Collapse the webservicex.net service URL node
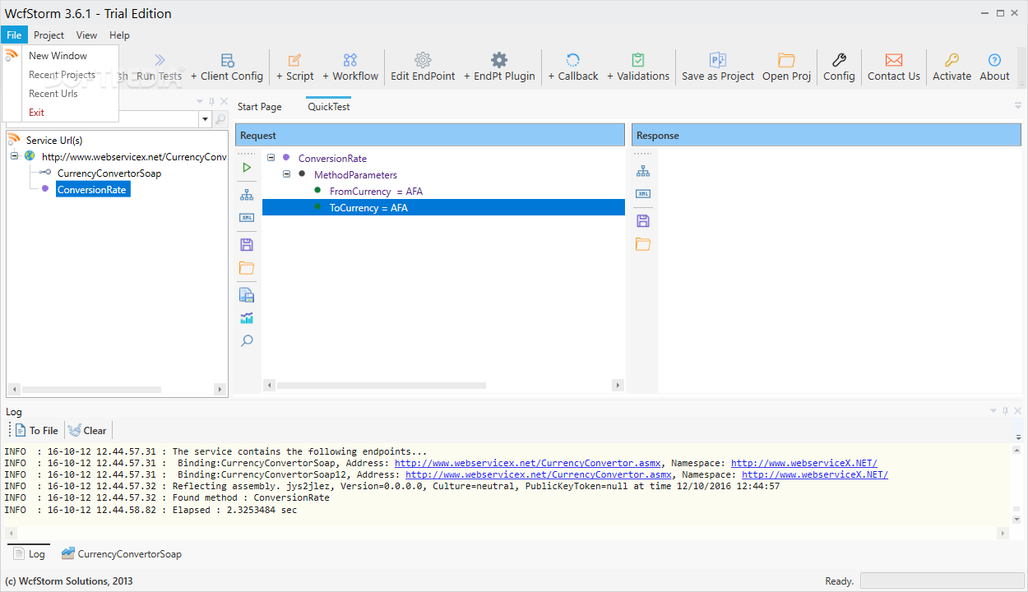 tap(14, 156)
